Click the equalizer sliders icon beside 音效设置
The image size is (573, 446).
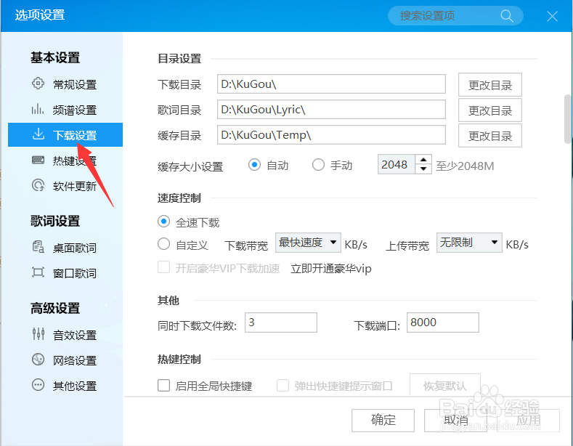[x=38, y=333]
